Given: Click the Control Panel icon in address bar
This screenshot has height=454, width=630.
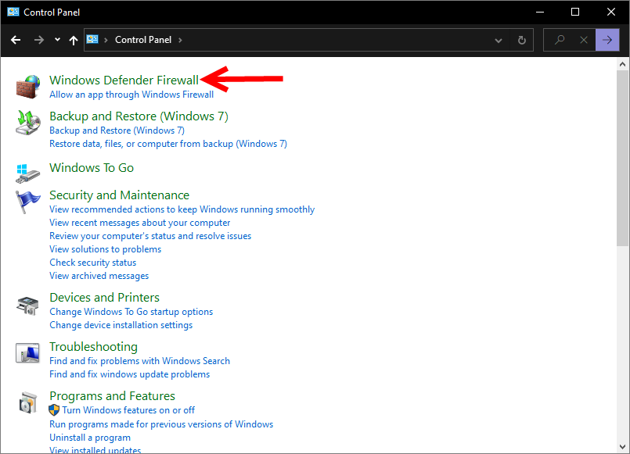Looking at the screenshot, I should click(x=92, y=39).
